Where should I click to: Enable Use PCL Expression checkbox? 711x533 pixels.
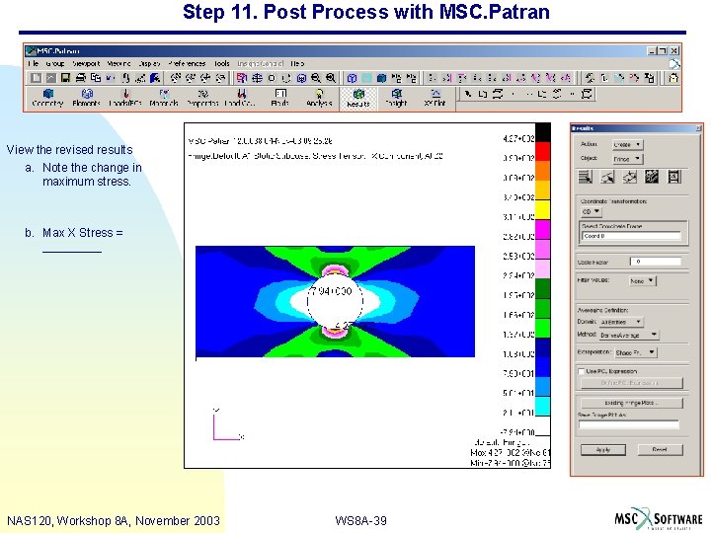pyautogui.click(x=582, y=371)
